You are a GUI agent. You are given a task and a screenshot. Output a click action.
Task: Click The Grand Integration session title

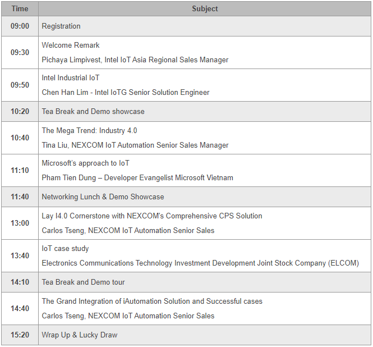click(x=152, y=302)
